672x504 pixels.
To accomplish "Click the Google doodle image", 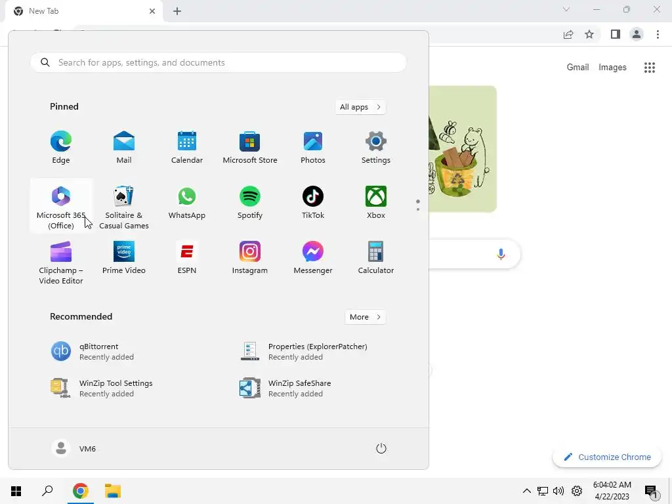I will [x=463, y=149].
